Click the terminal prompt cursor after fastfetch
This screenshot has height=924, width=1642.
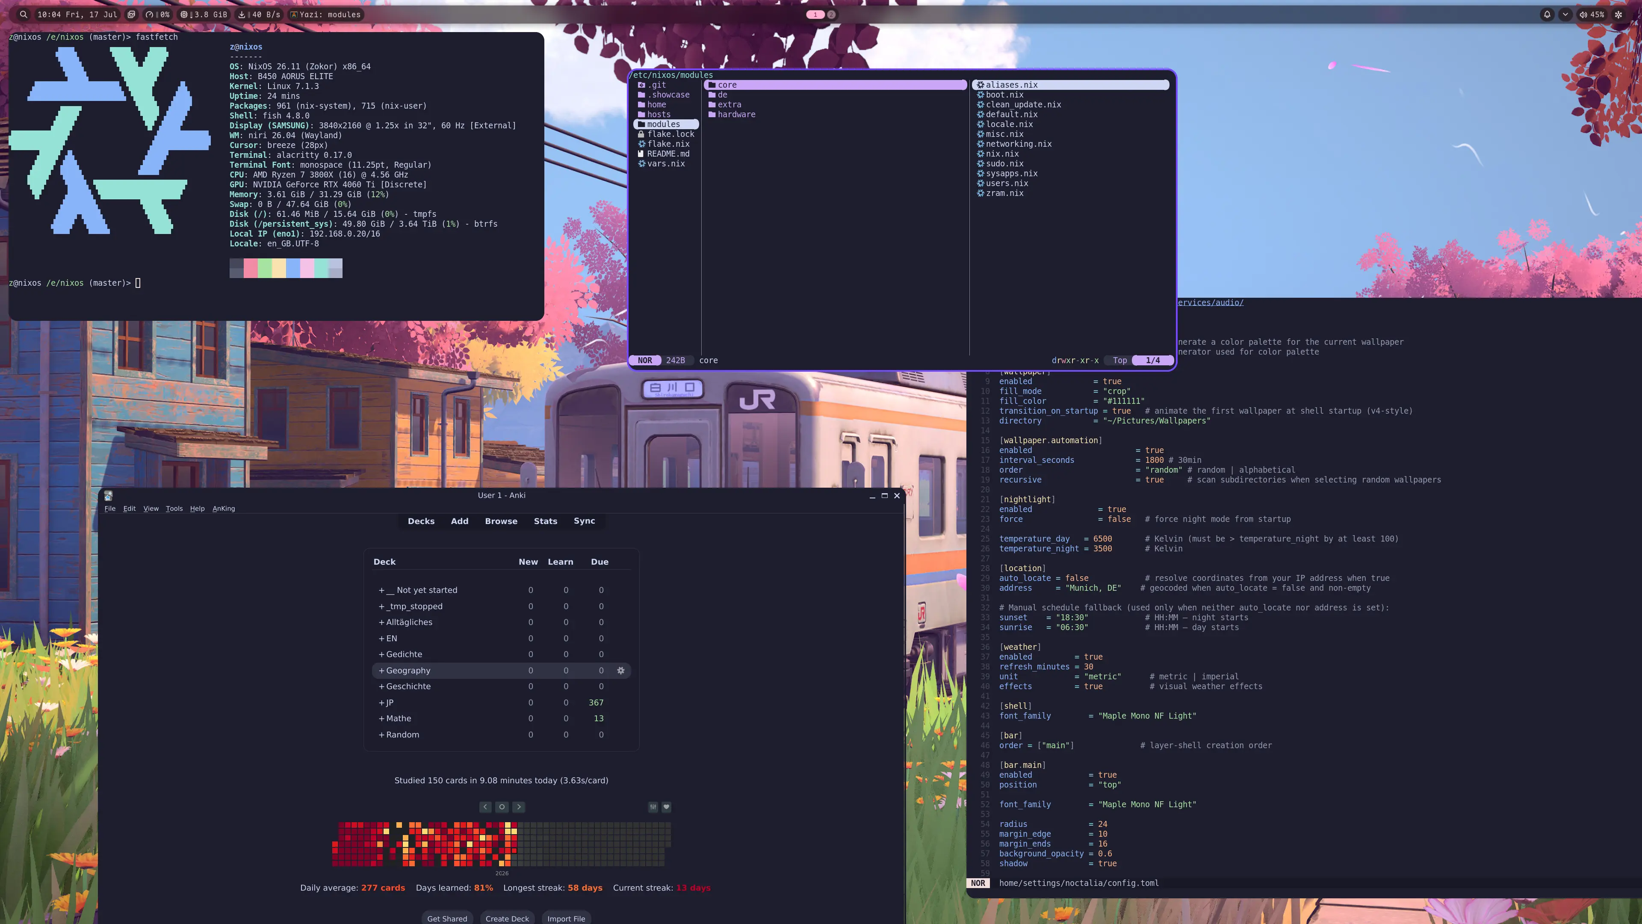pos(138,283)
